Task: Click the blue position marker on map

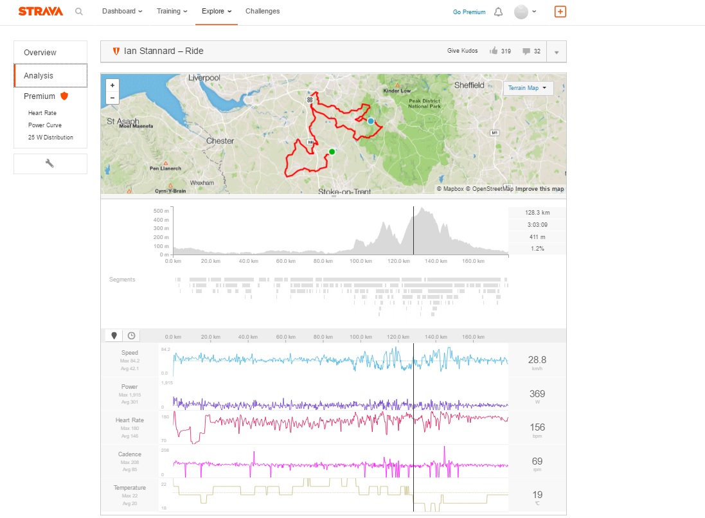Action: [x=371, y=121]
